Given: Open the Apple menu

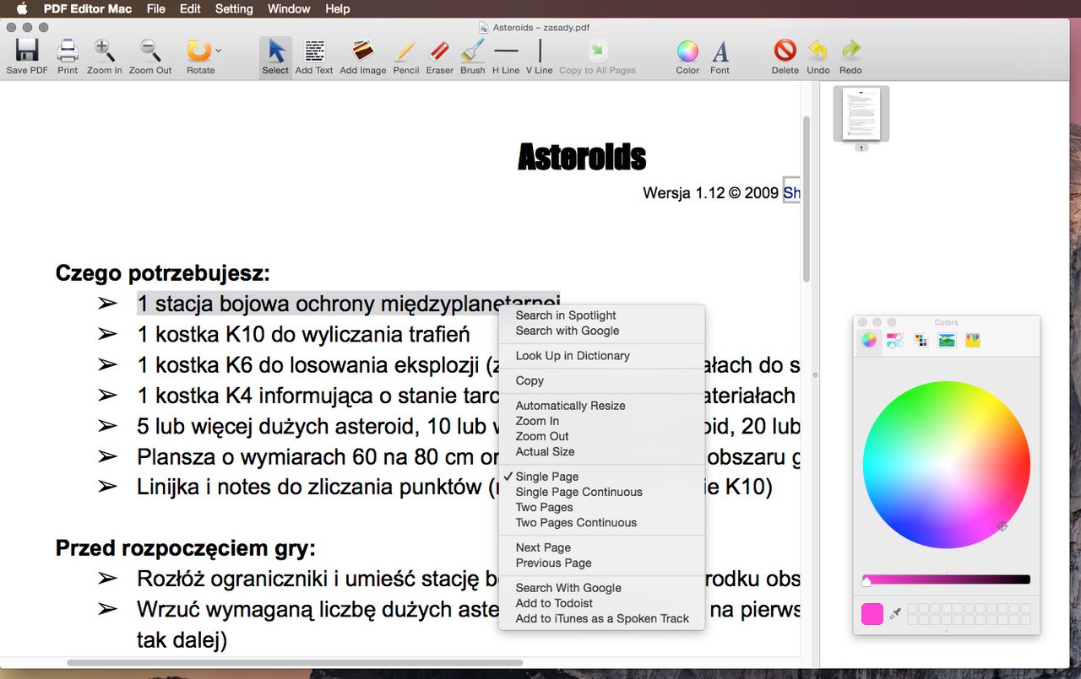Looking at the screenshot, I should tap(22, 8).
